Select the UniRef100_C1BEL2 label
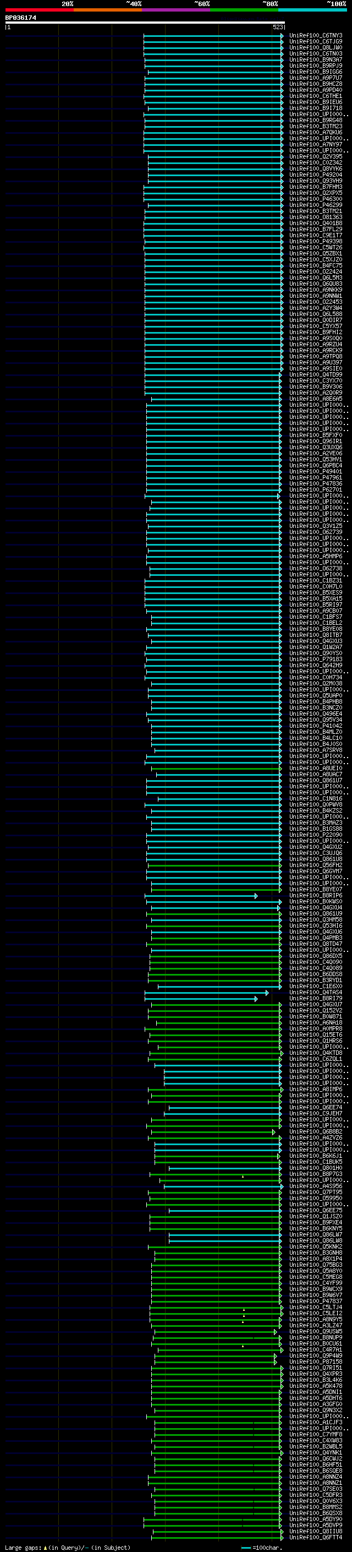352x1552 pixels. tap(315, 623)
